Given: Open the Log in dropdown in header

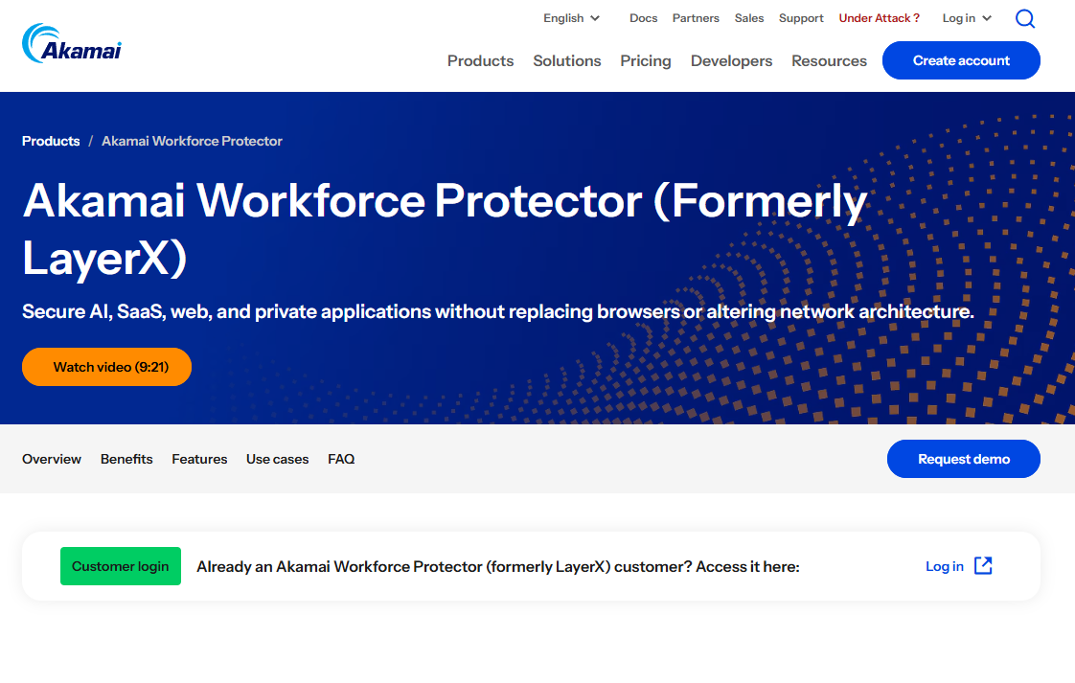Looking at the screenshot, I should [967, 18].
